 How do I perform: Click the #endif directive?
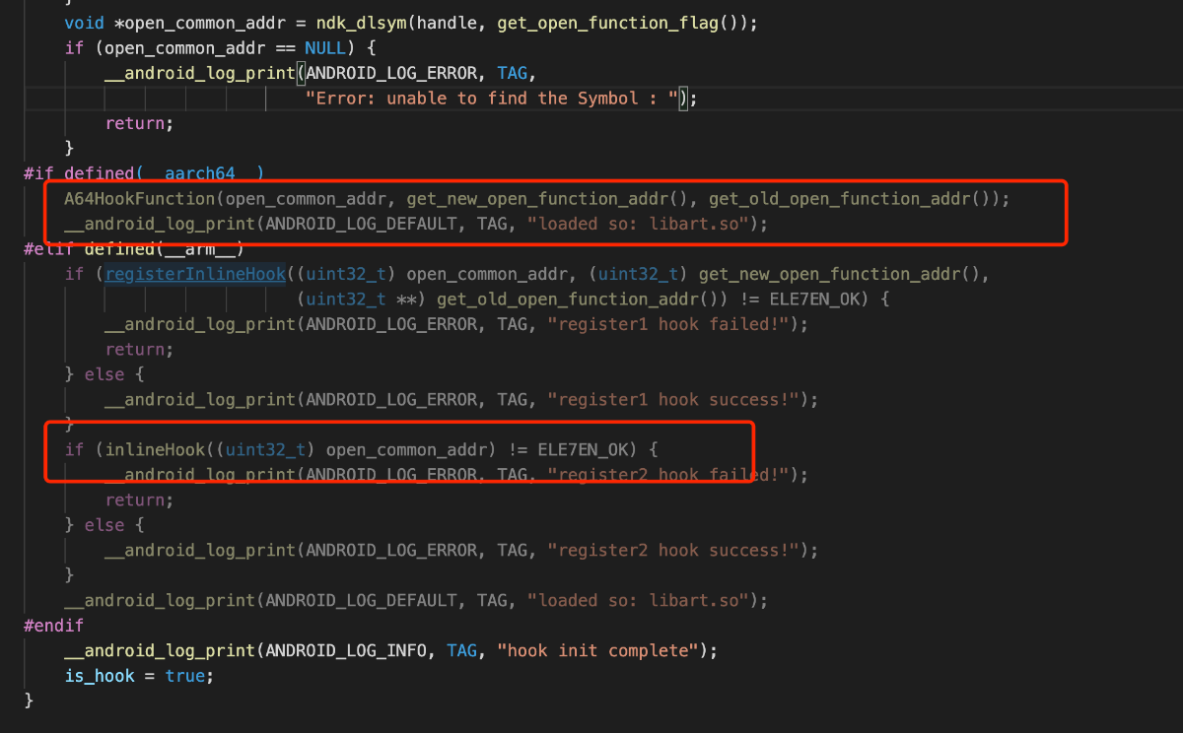pos(54,626)
